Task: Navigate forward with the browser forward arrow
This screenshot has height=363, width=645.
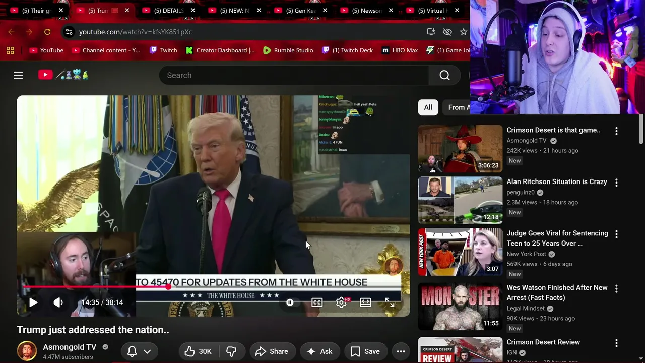Action: 29,32
